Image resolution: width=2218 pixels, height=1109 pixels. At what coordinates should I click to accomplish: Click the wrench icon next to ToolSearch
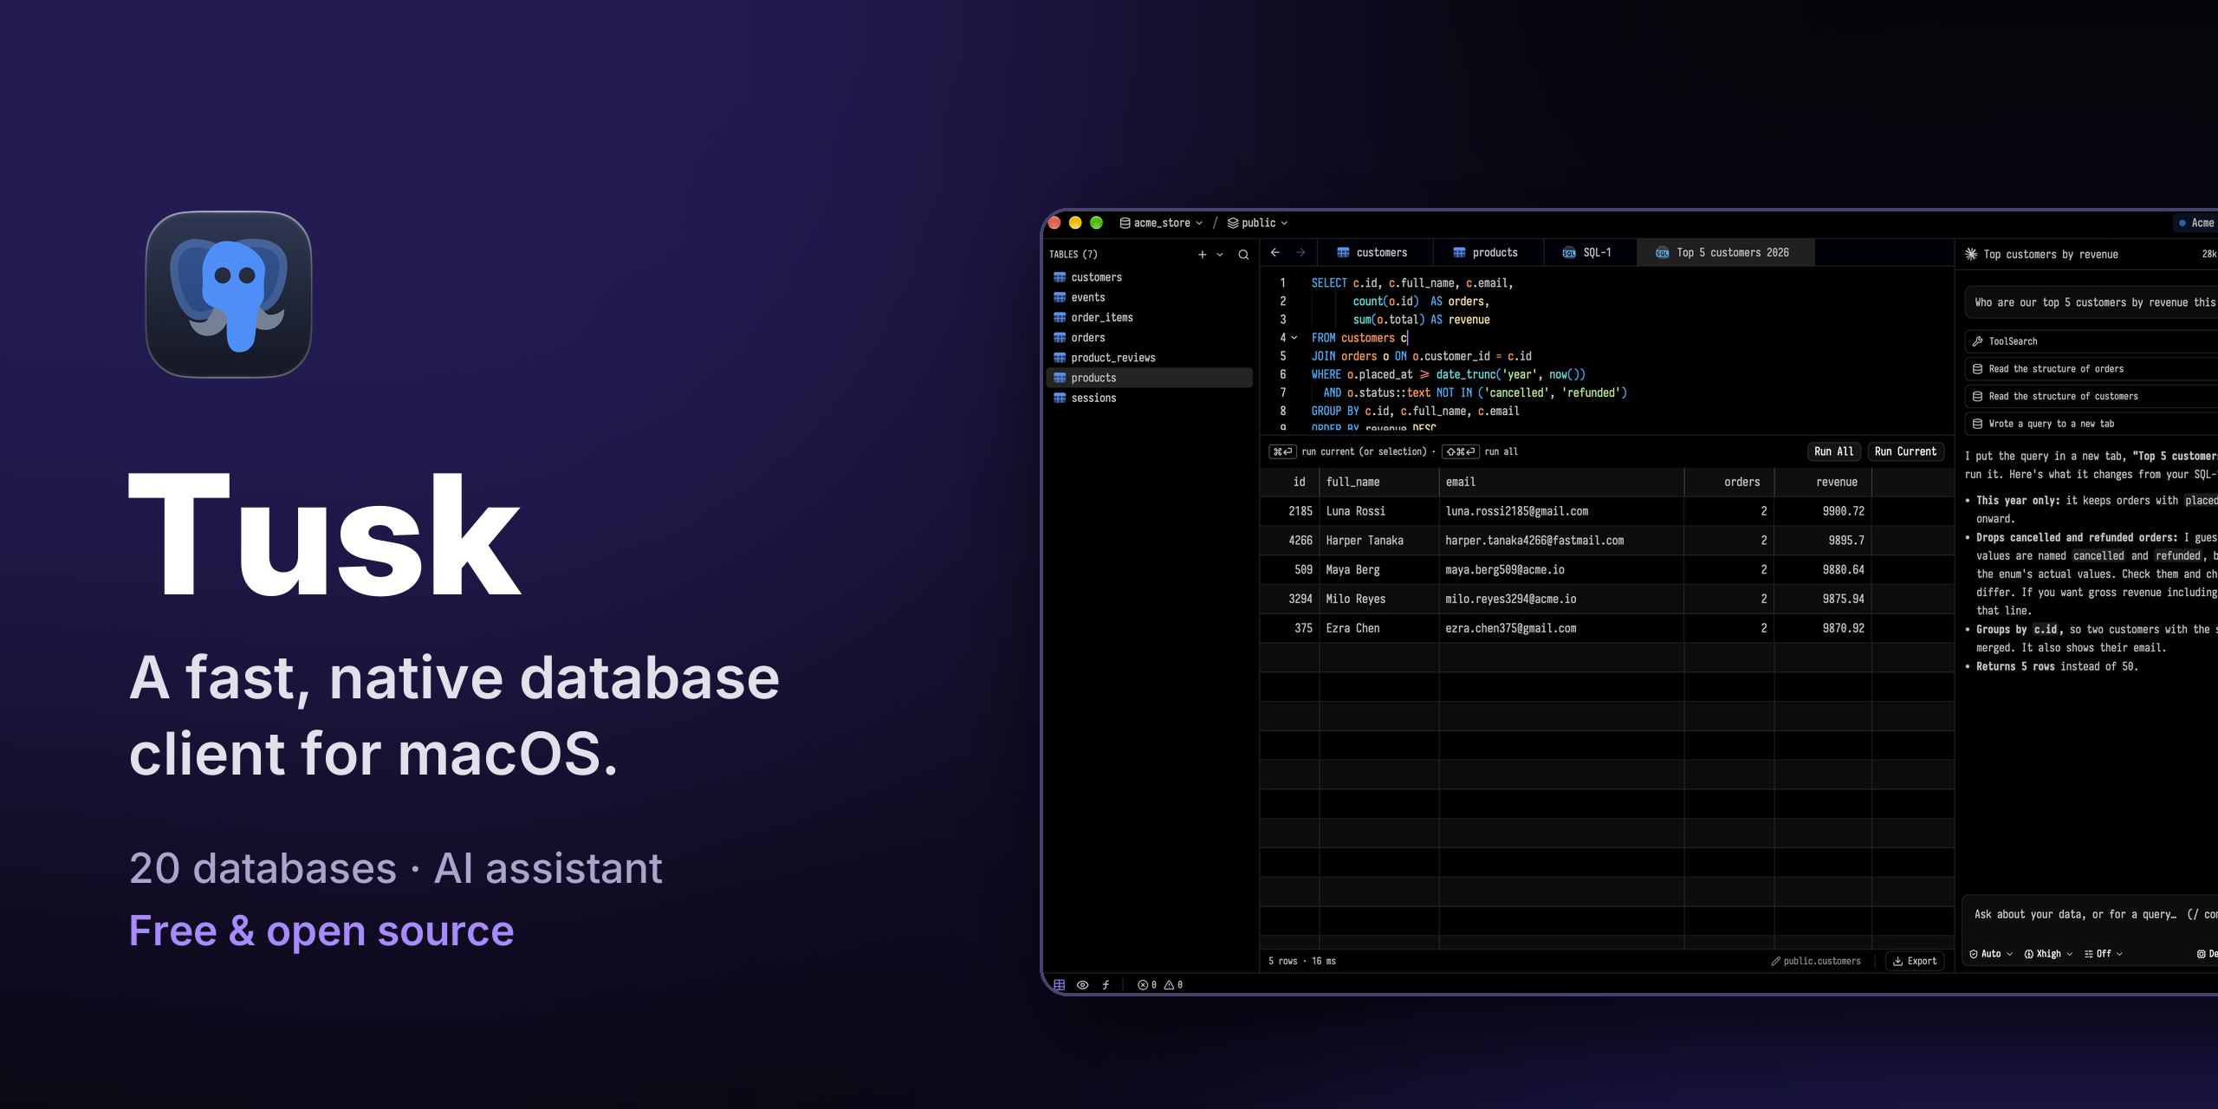point(1978,341)
